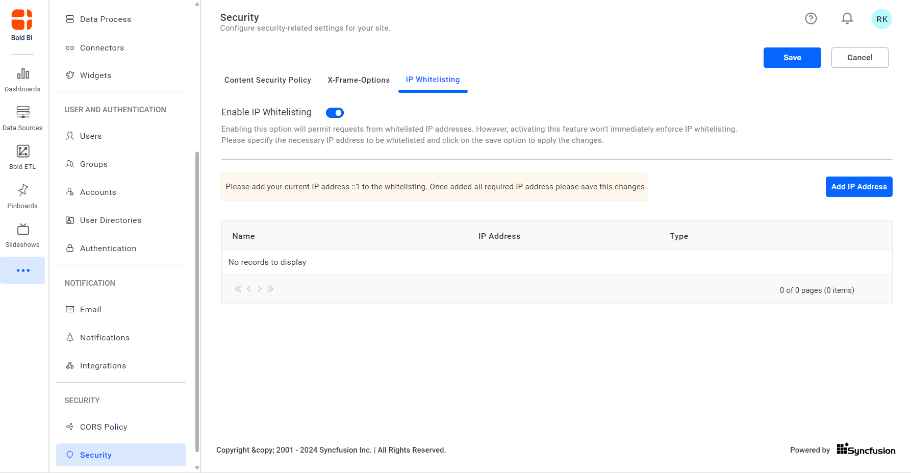This screenshot has height=473, width=911.
Task: Click the Syncfusion logo
Action: coord(866,450)
